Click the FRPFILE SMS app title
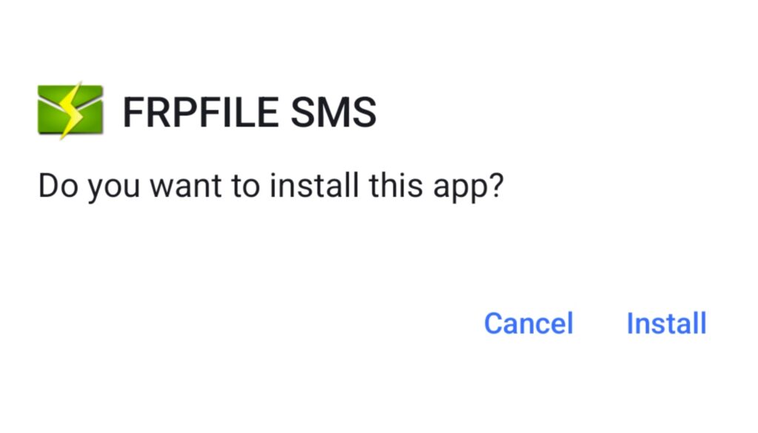The width and height of the screenshot is (758, 433). pos(249,112)
